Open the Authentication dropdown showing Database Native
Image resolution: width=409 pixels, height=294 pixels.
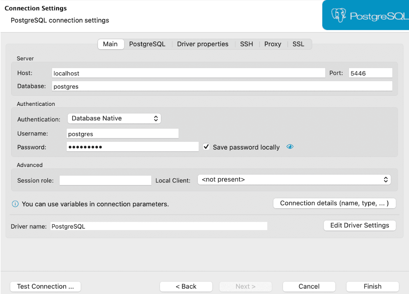tap(114, 118)
